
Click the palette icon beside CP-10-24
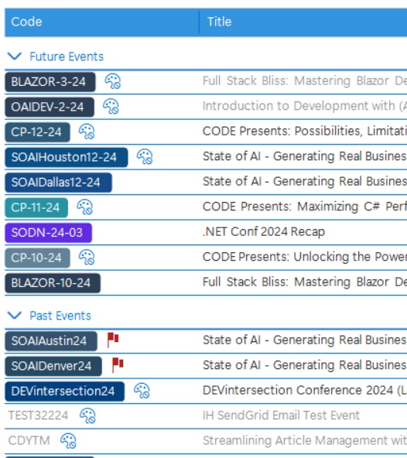pyautogui.click(x=87, y=258)
